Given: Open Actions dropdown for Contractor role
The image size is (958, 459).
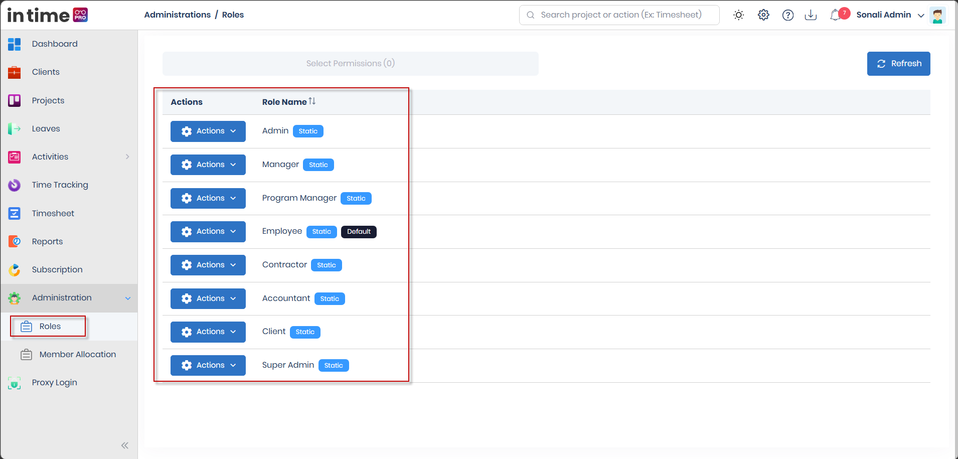Looking at the screenshot, I should click(208, 265).
